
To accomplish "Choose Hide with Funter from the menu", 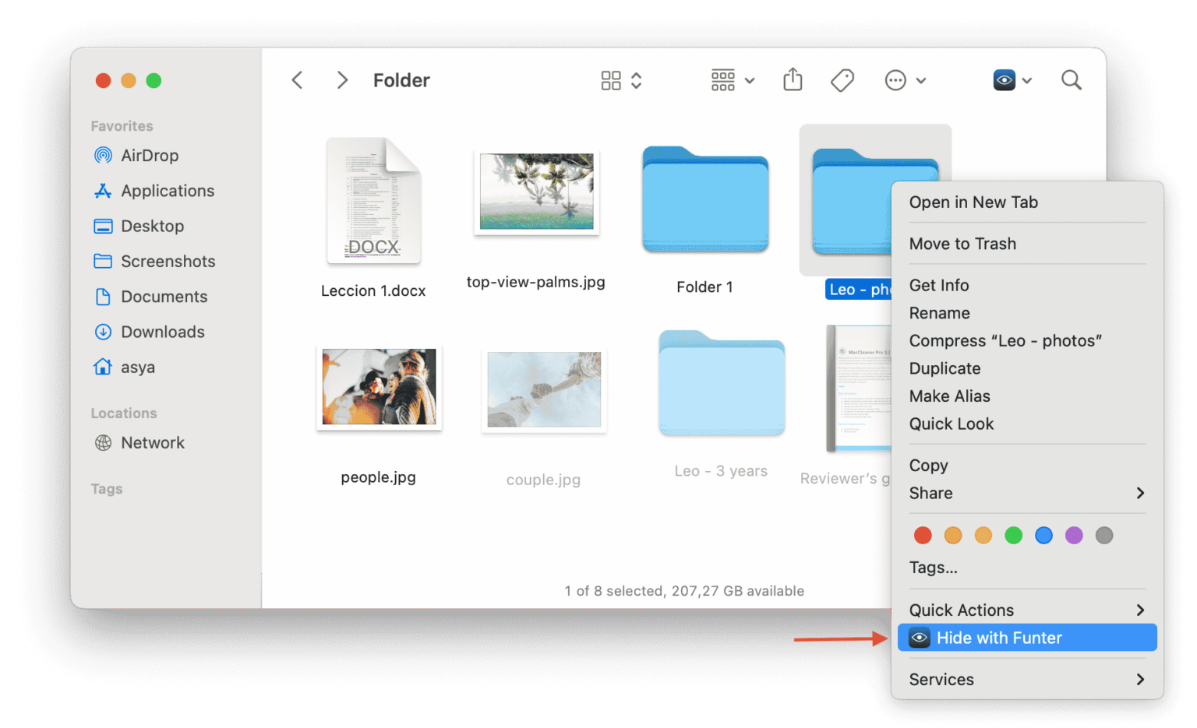I will [x=1000, y=637].
